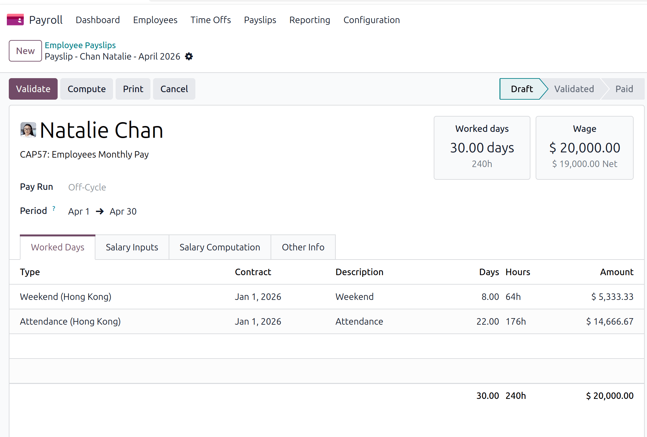Open the Configuration menu
647x437 pixels.
[x=372, y=20]
